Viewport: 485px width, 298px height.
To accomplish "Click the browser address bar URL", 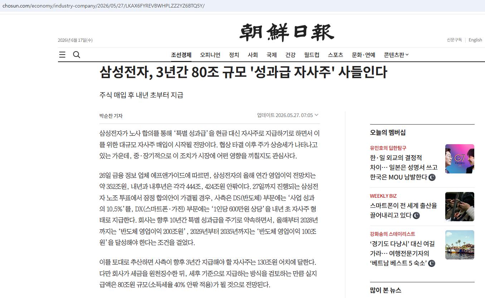I will [103, 6].
